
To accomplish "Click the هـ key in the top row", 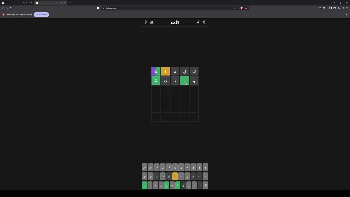I will 187,167.
